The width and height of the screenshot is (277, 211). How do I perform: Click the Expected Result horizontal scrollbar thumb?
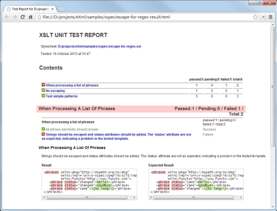(x=194, y=198)
